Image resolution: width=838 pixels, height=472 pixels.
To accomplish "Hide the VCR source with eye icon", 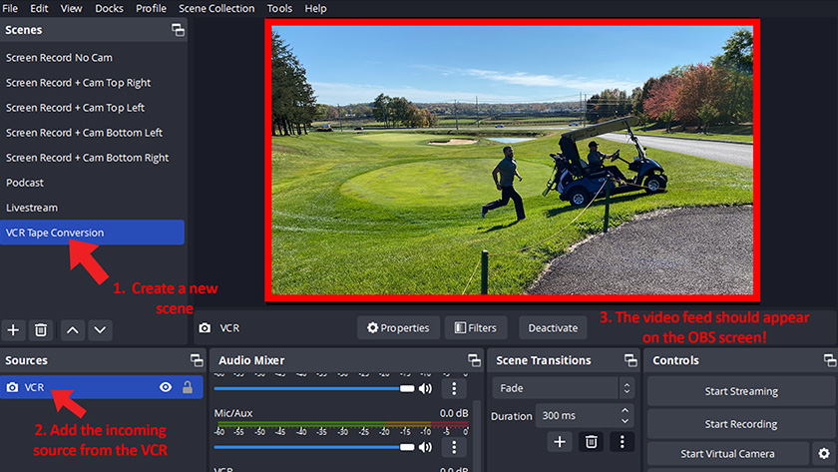I will click(x=166, y=387).
